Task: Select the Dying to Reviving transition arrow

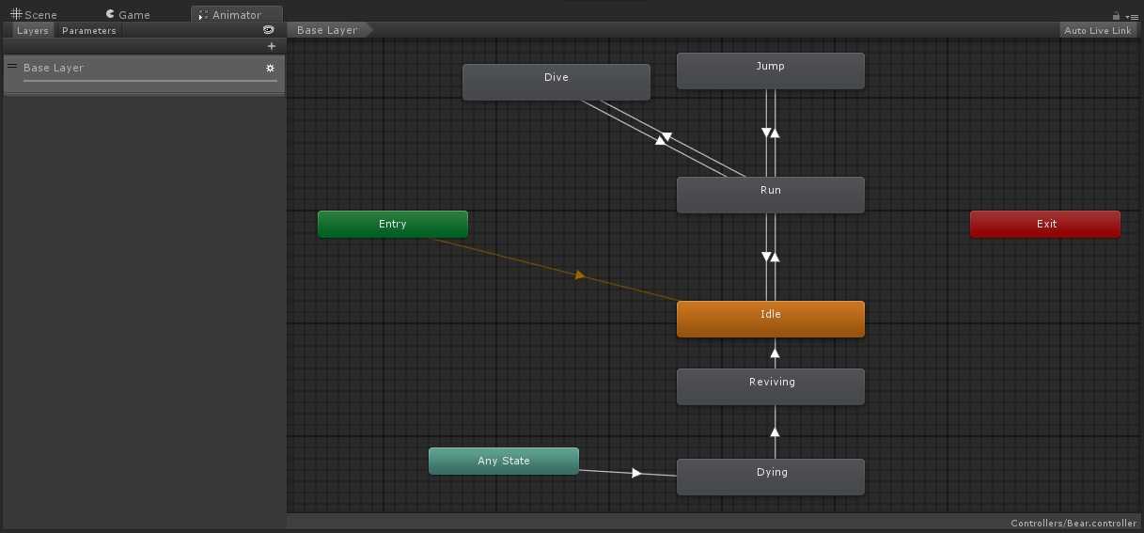Action: (x=776, y=431)
